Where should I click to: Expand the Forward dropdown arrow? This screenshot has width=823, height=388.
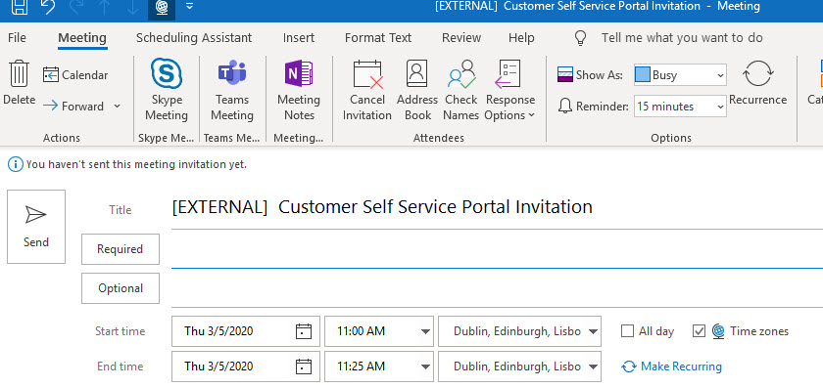pyautogui.click(x=117, y=107)
